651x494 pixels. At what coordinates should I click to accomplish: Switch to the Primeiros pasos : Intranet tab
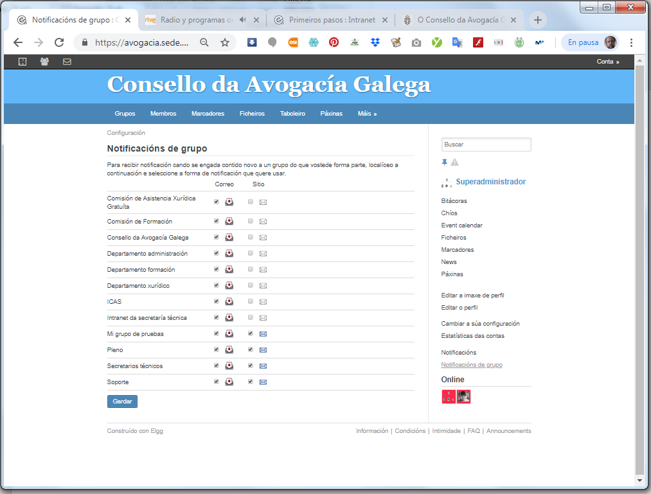[x=332, y=20]
